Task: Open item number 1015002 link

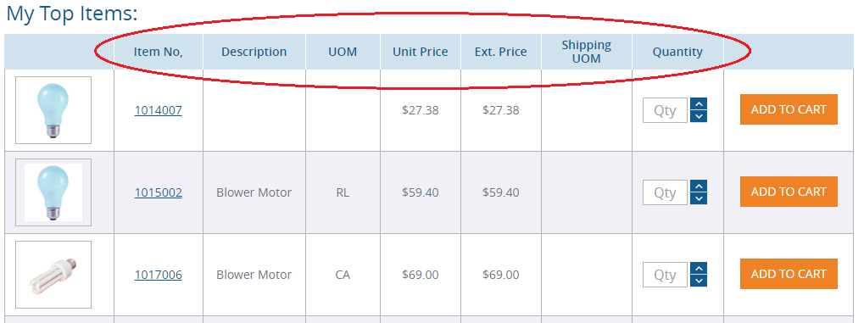Action: (159, 192)
